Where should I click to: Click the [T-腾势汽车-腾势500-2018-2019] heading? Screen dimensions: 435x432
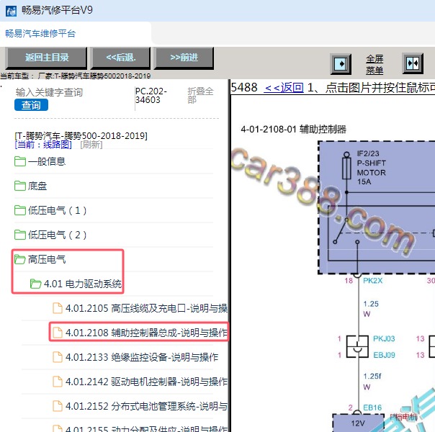[81, 135]
